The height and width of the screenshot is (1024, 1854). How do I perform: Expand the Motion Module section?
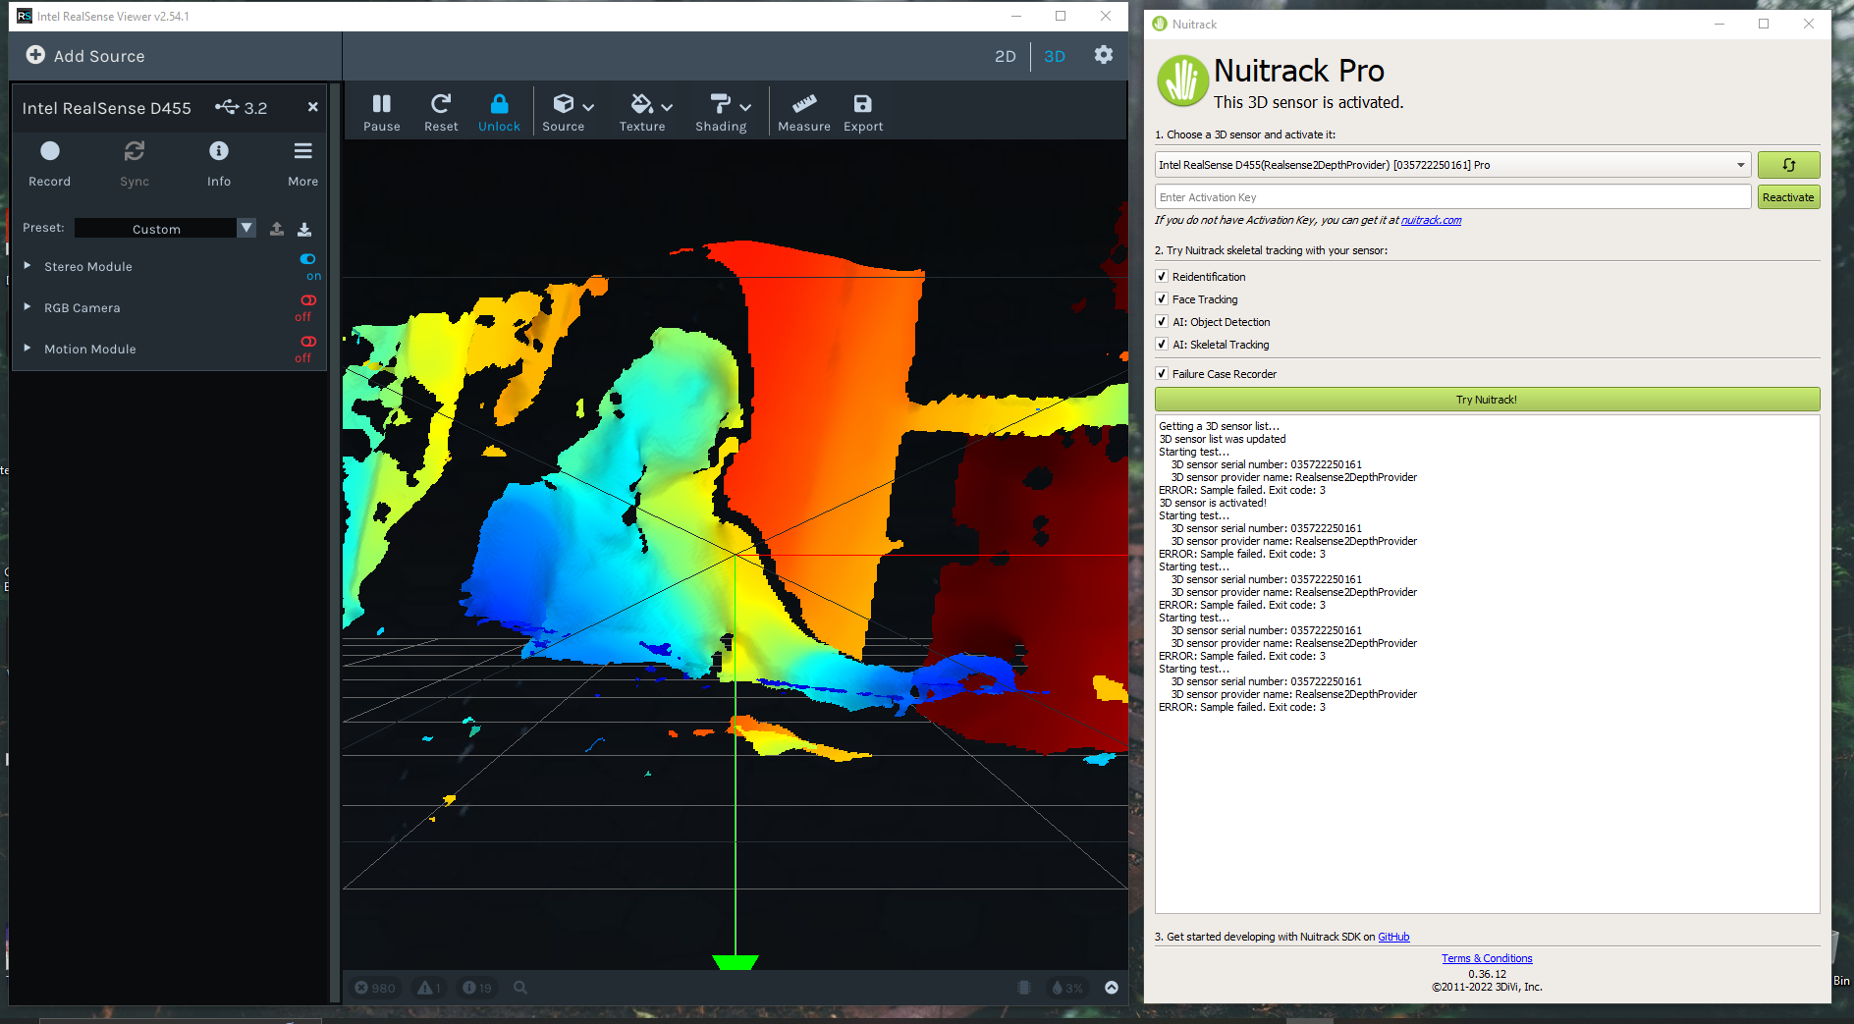click(27, 349)
